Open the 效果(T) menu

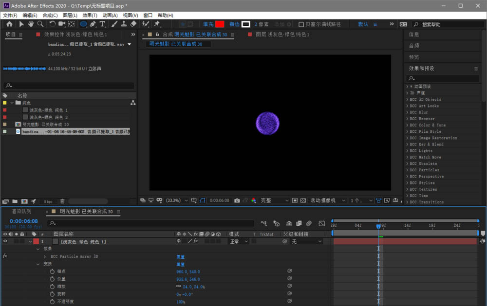click(90, 15)
